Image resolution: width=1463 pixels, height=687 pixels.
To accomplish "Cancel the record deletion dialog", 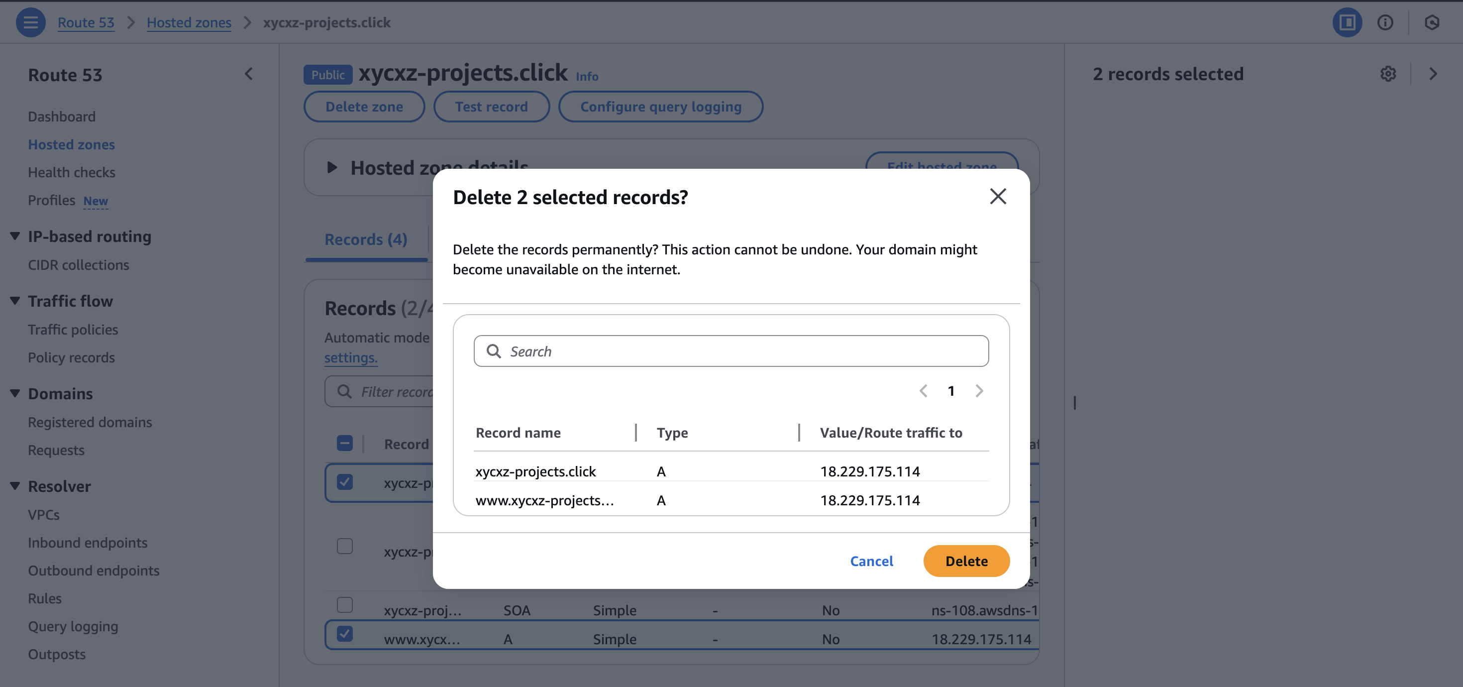I will click(x=872, y=561).
